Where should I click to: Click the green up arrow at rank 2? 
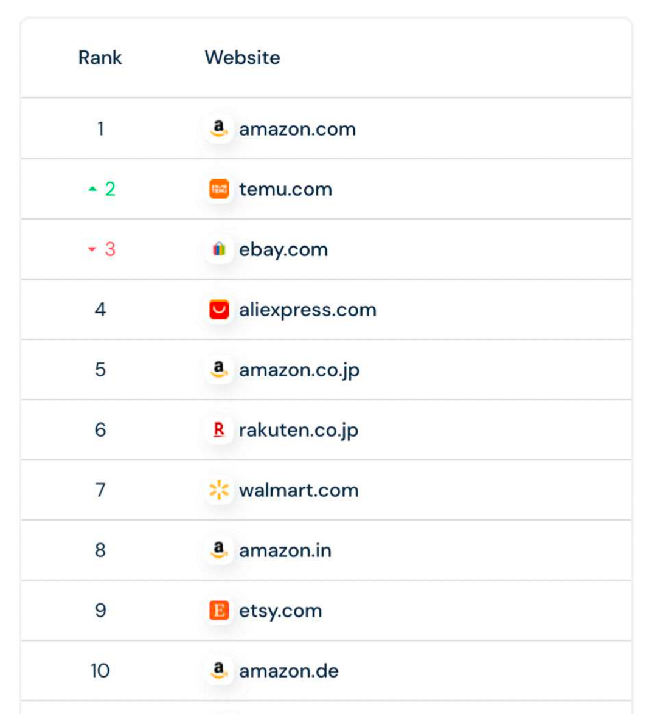92,189
